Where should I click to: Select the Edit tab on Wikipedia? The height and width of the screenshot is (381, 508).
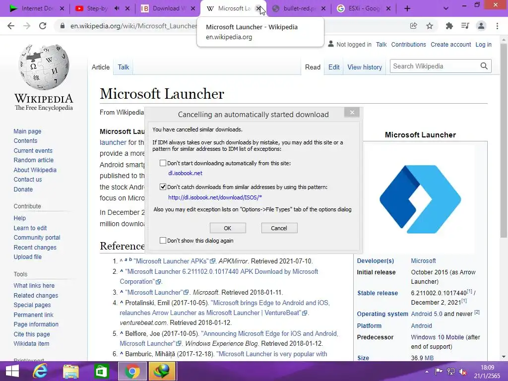(334, 67)
